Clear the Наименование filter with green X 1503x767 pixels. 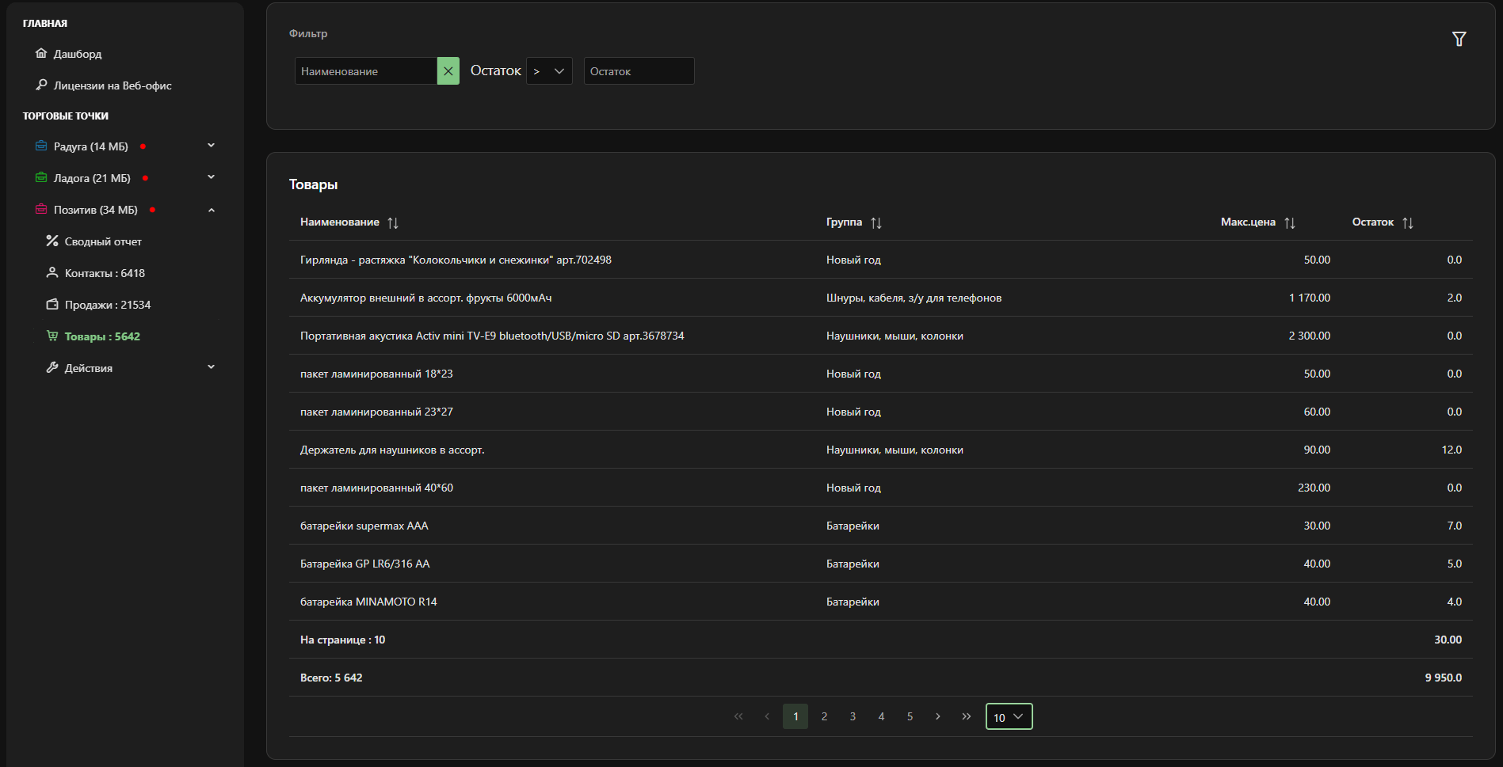point(448,71)
